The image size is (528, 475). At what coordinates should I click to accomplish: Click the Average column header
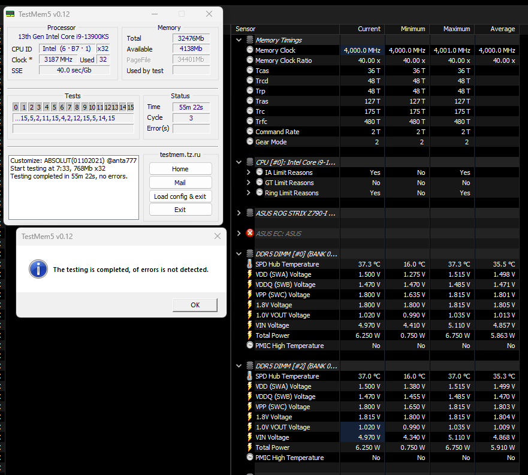pos(497,29)
